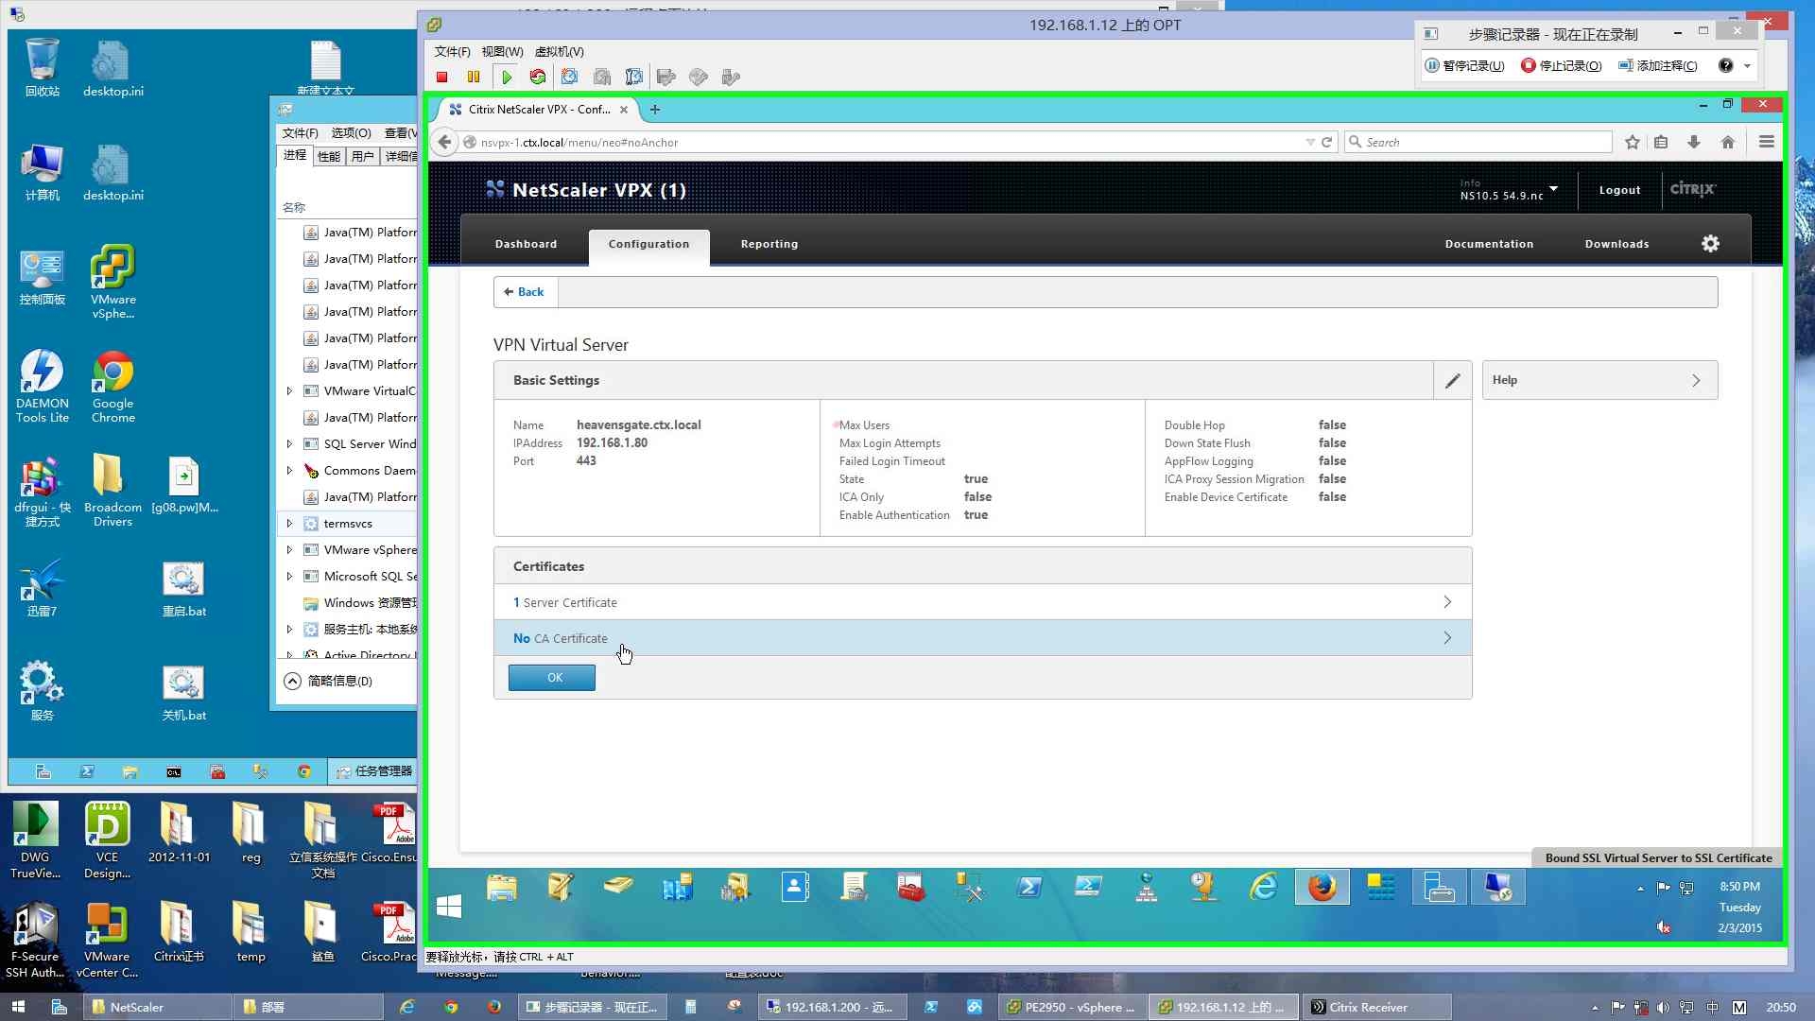Screen dimensions: 1815x1021
Task: Click the Firefox icon in VM taskbar
Action: (x=1322, y=887)
